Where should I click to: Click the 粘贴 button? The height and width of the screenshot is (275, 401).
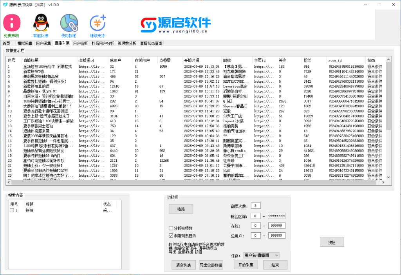click(181, 209)
